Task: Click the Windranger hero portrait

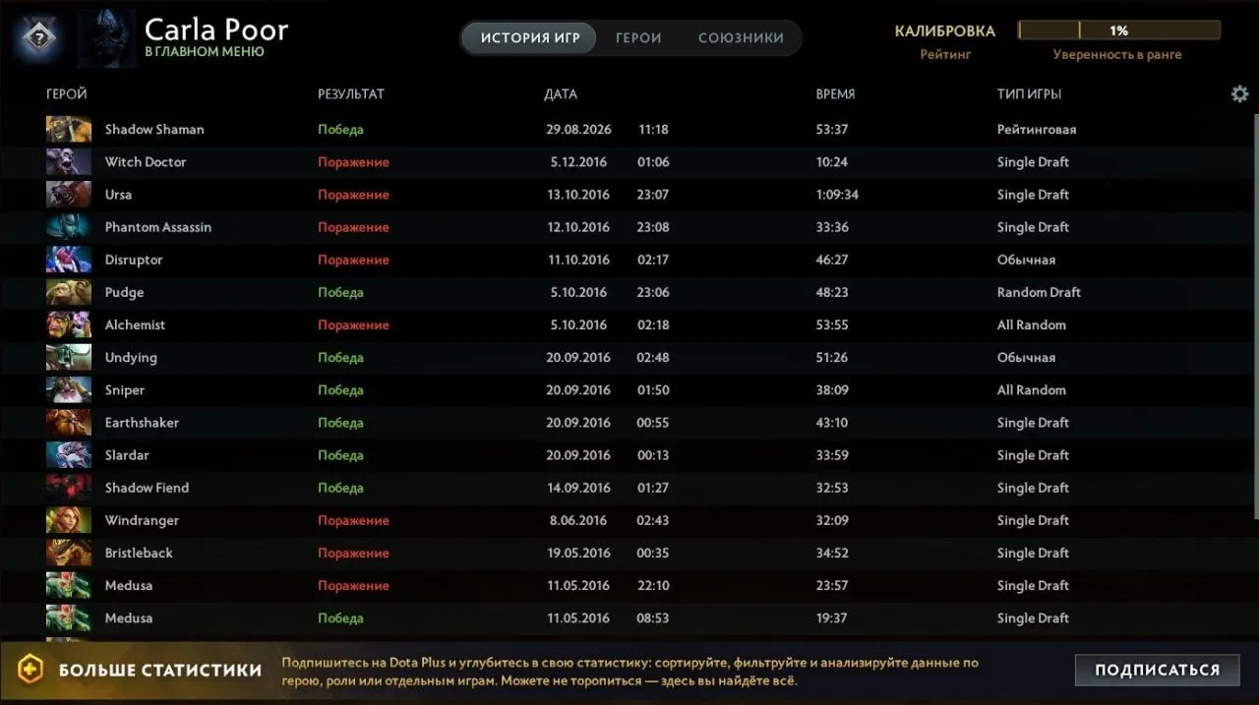Action: [x=69, y=520]
